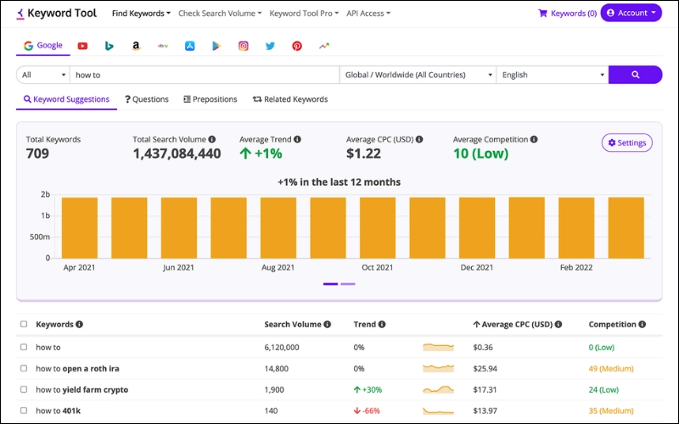Select the Google tab
The image size is (679, 424).
coord(43,46)
